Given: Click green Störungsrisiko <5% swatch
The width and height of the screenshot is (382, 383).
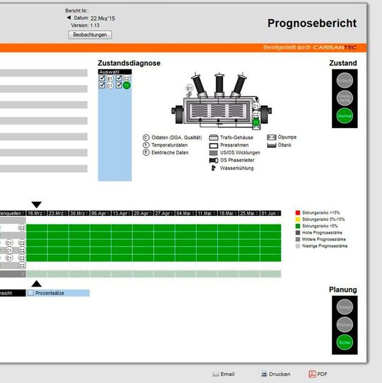Looking at the screenshot, I should [x=298, y=226].
